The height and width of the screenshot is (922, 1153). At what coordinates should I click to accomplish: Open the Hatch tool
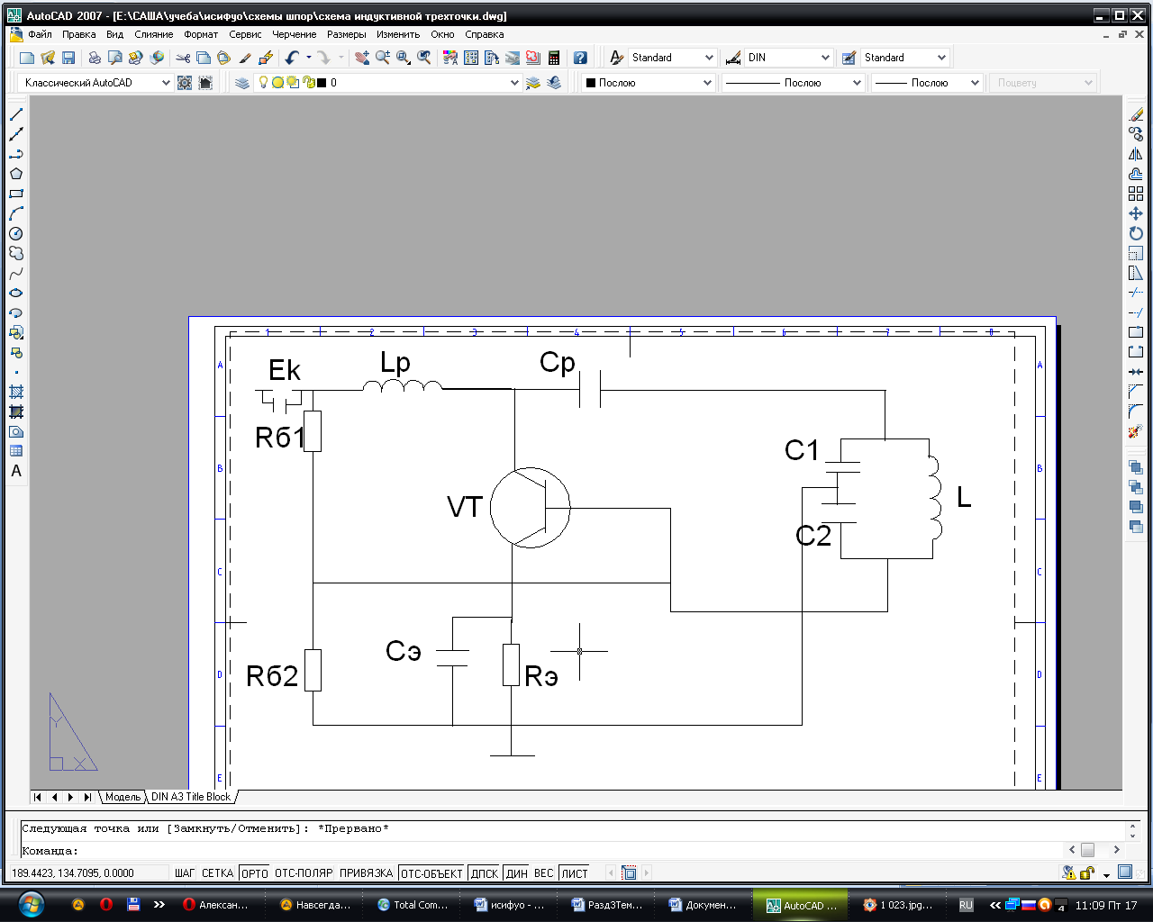click(16, 392)
